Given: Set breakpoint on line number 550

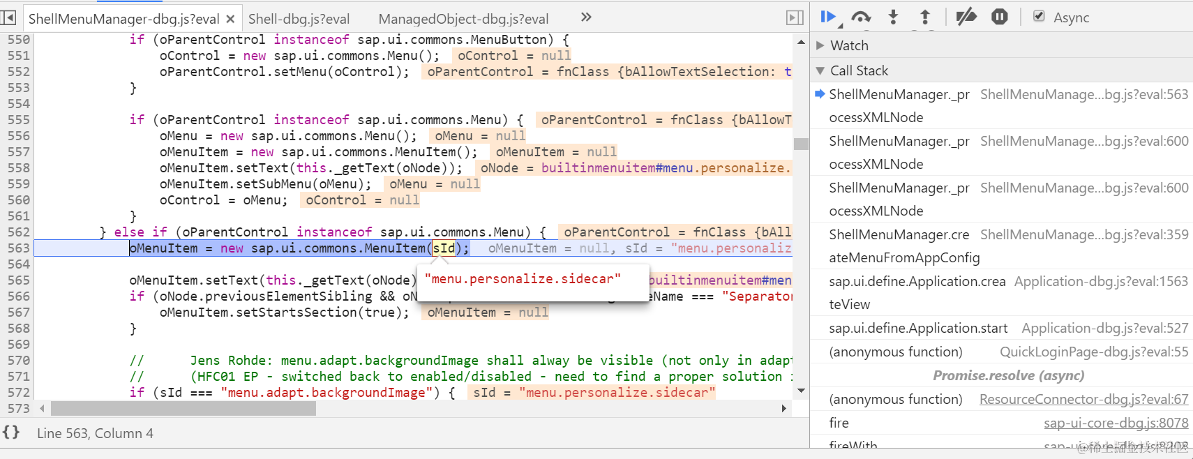Looking at the screenshot, I should (x=19, y=40).
